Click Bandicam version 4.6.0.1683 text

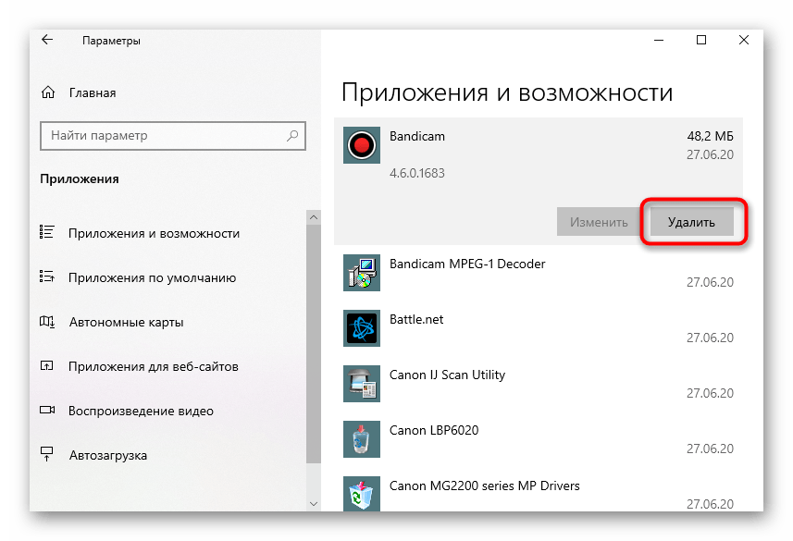click(x=417, y=174)
